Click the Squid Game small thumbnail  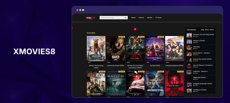pyautogui.click(x=189, y=54)
